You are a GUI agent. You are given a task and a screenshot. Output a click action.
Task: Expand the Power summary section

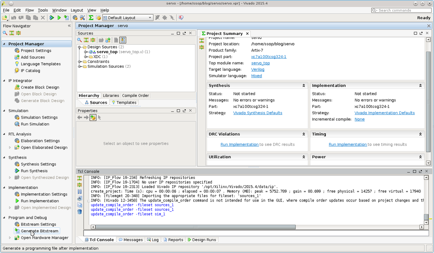click(420, 157)
